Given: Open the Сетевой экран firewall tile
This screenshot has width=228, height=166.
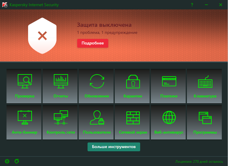Looking at the screenshot, I should [132, 122].
